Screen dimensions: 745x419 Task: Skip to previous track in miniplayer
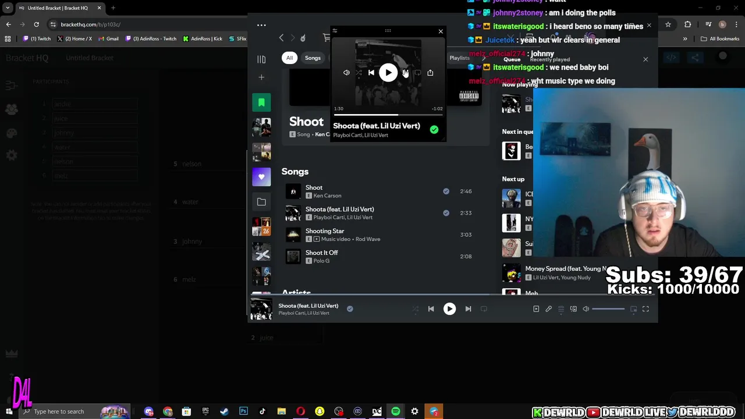(371, 73)
